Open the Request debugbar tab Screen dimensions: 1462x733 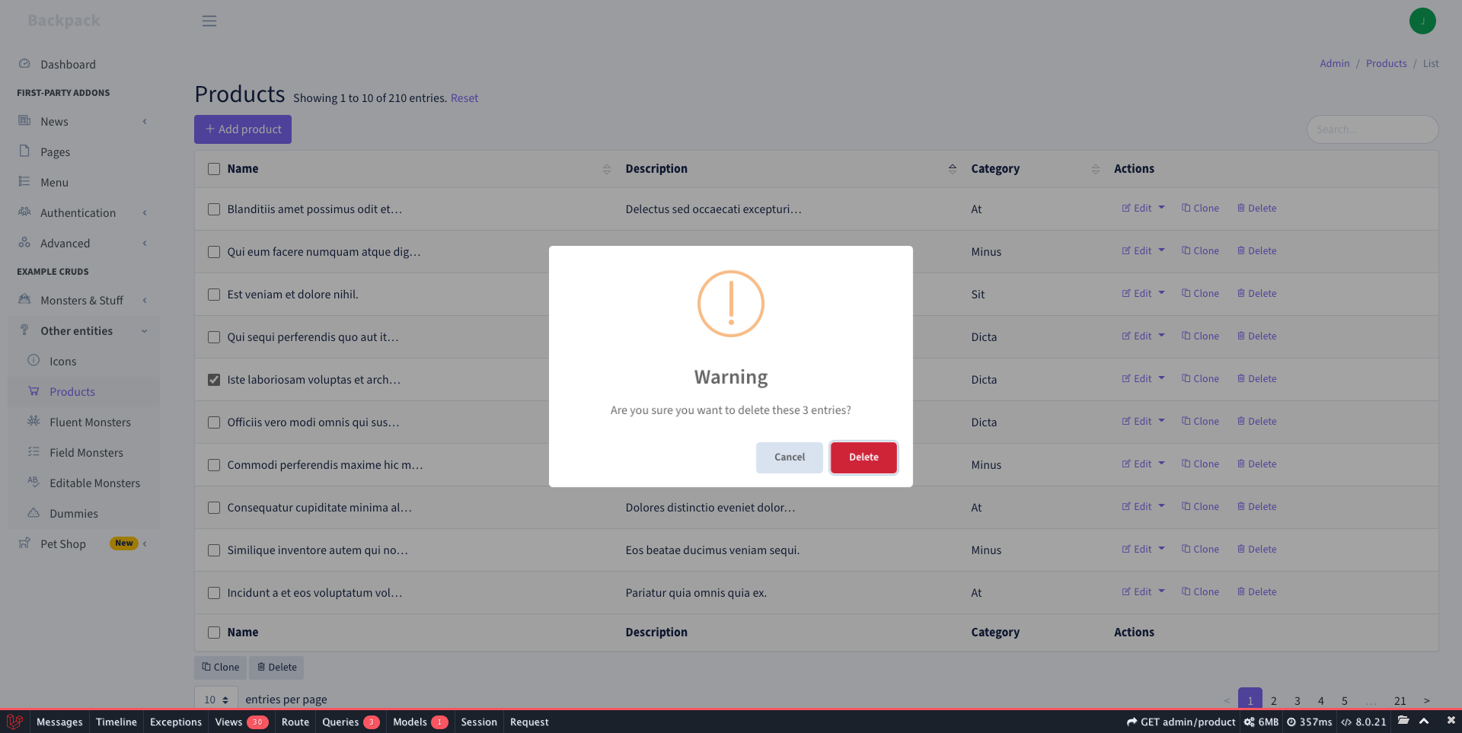529,722
